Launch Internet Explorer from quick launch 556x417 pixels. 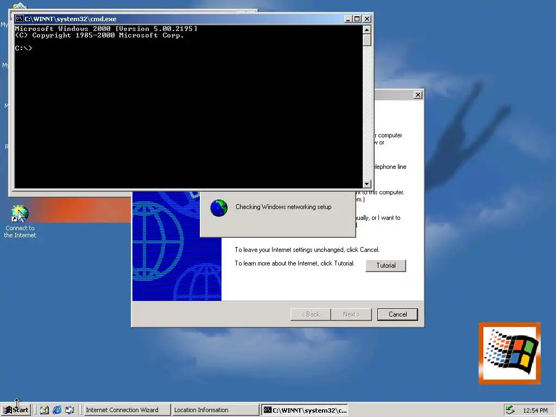57,410
